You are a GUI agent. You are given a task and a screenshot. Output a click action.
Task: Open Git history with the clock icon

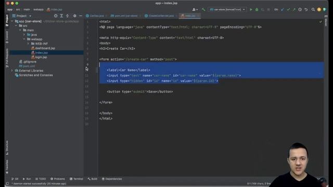(300, 9)
